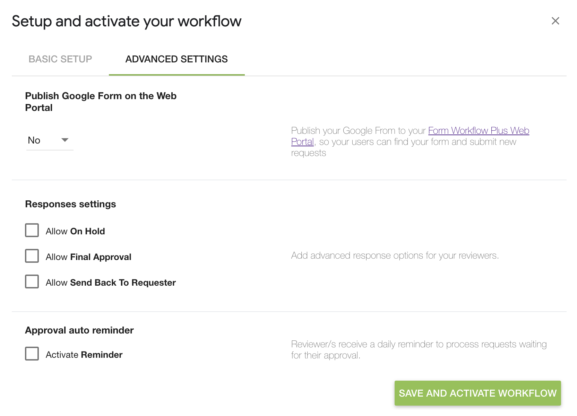Close the workflow setup dialog
This screenshot has width=577, height=416.
click(x=556, y=21)
